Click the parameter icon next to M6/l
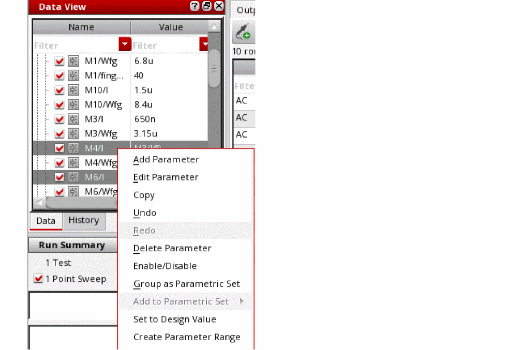Viewport: 524px width, 350px height. pos(73,177)
